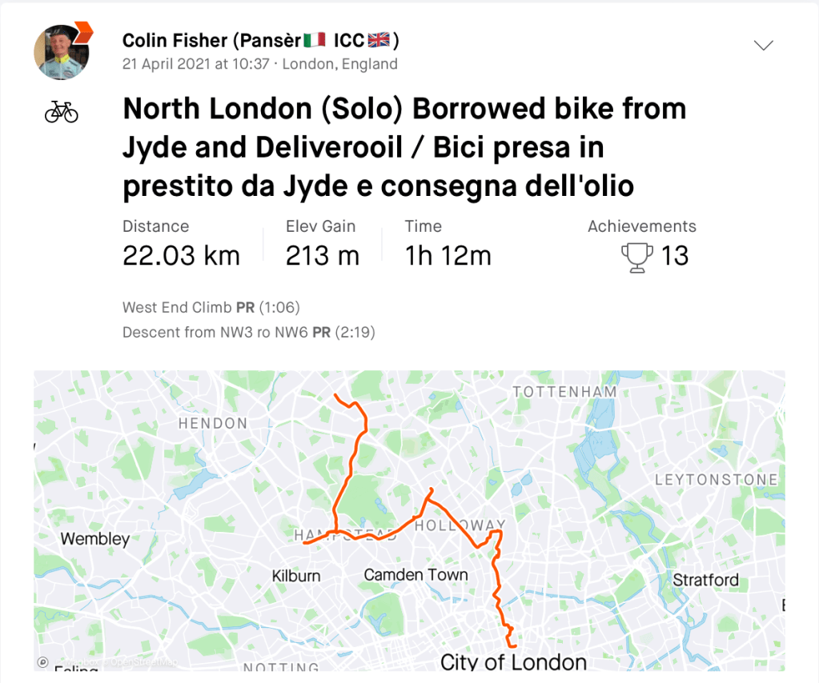819x683 pixels.
Task: Click the 1h 12m time stat
Action: coord(448,256)
